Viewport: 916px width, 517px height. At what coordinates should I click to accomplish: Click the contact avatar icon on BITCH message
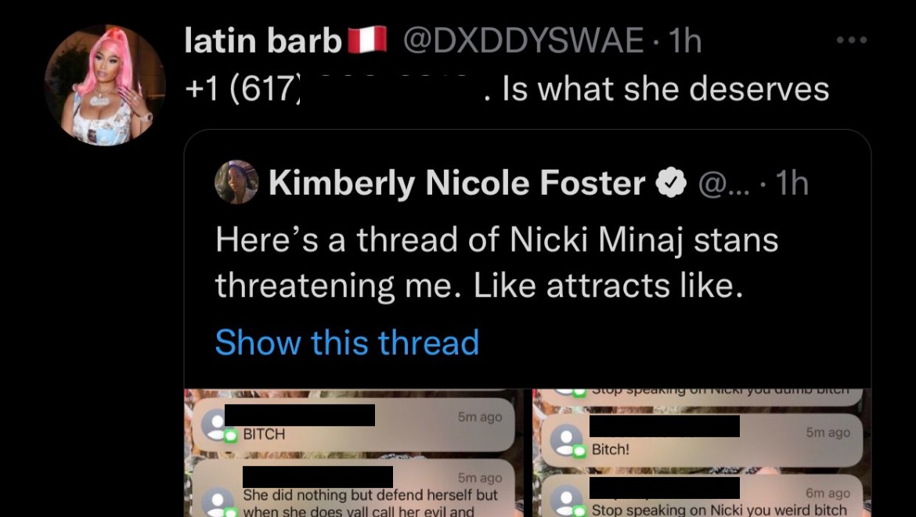point(217,425)
